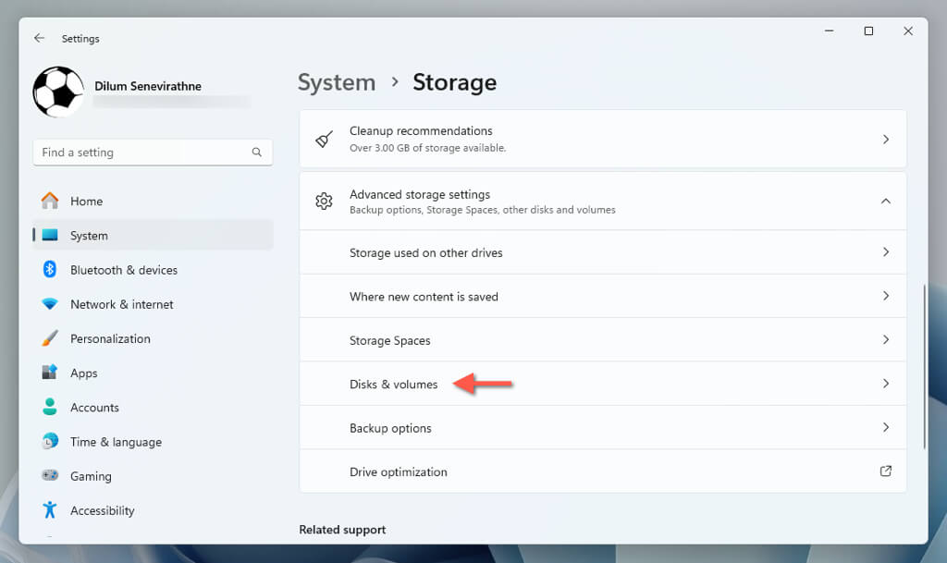Open Backup options
This screenshot has width=947, height=563.
click(x=390, y=428)
